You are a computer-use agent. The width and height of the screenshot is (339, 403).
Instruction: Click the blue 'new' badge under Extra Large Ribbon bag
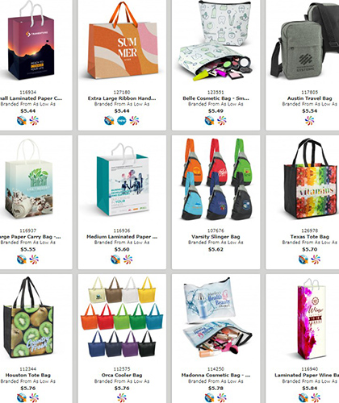122,121
